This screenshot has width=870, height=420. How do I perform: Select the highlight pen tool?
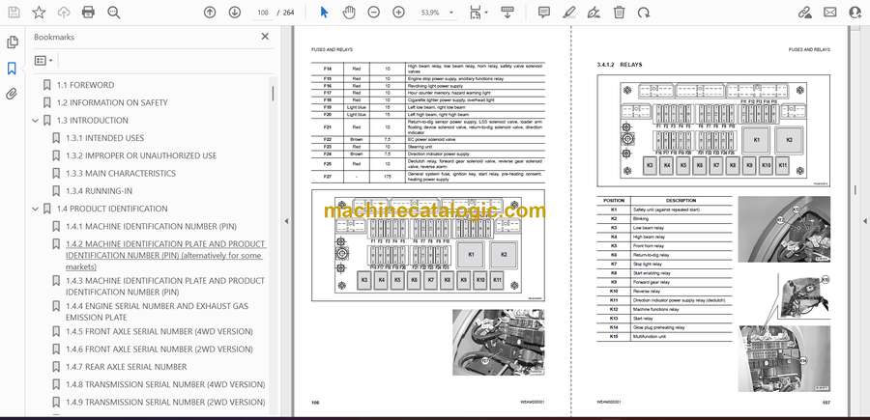coord(568,13)
